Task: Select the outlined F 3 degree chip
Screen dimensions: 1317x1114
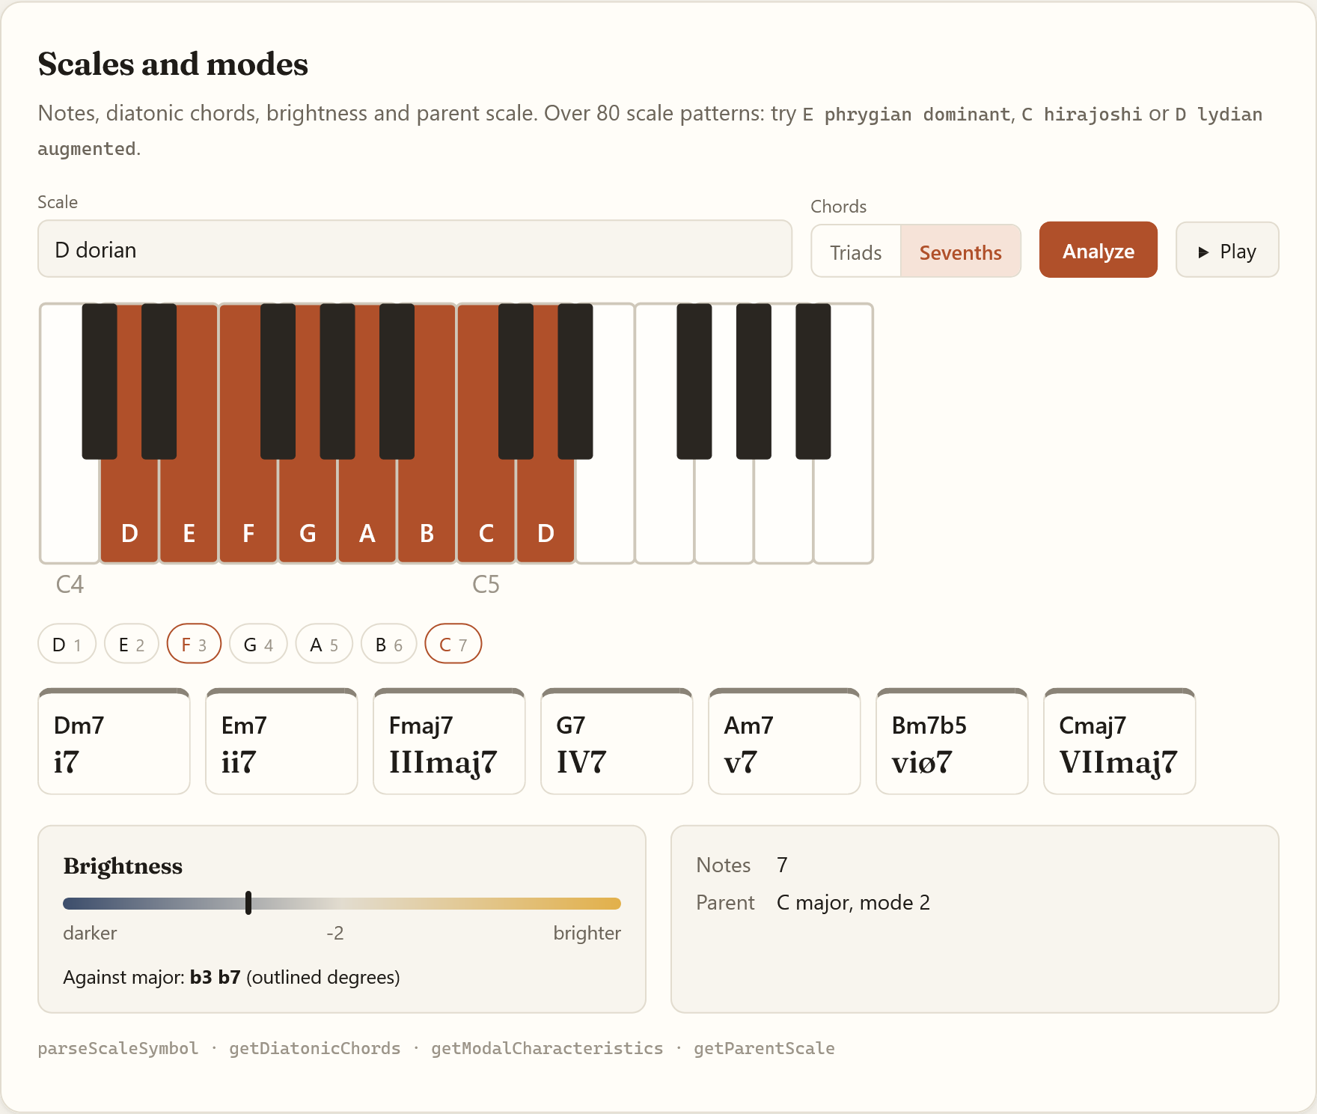Action: click(194, 644)
